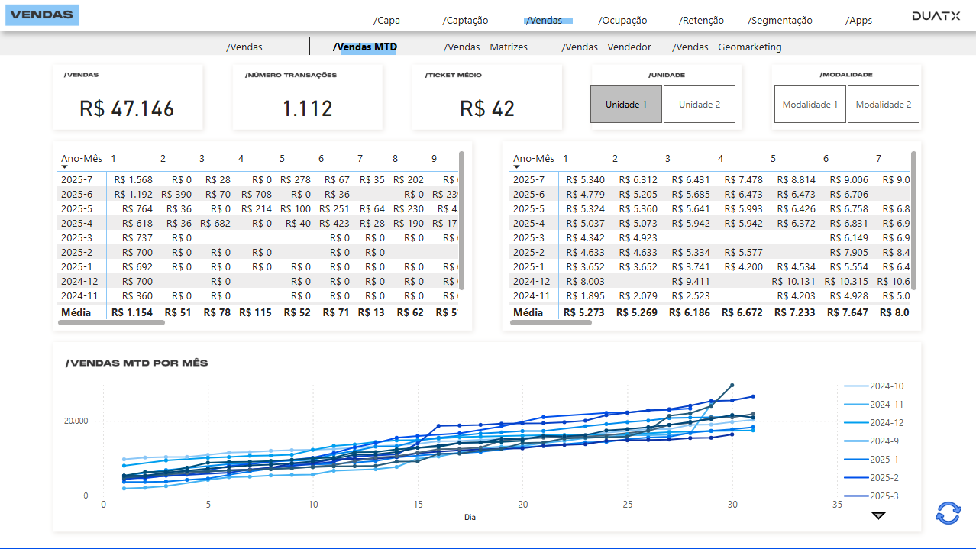Deselect the active Unidade 1 filter
976x549 pixels.
click(x=625, y=103)
